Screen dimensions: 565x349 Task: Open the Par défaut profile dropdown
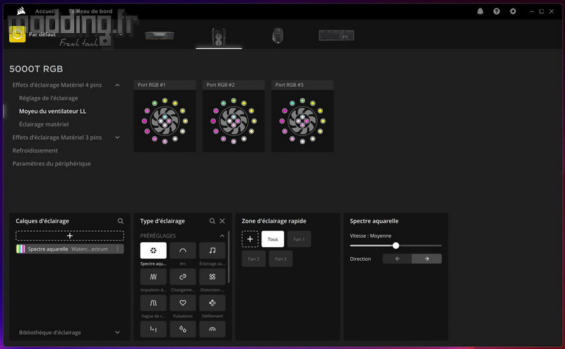[121, 34]
